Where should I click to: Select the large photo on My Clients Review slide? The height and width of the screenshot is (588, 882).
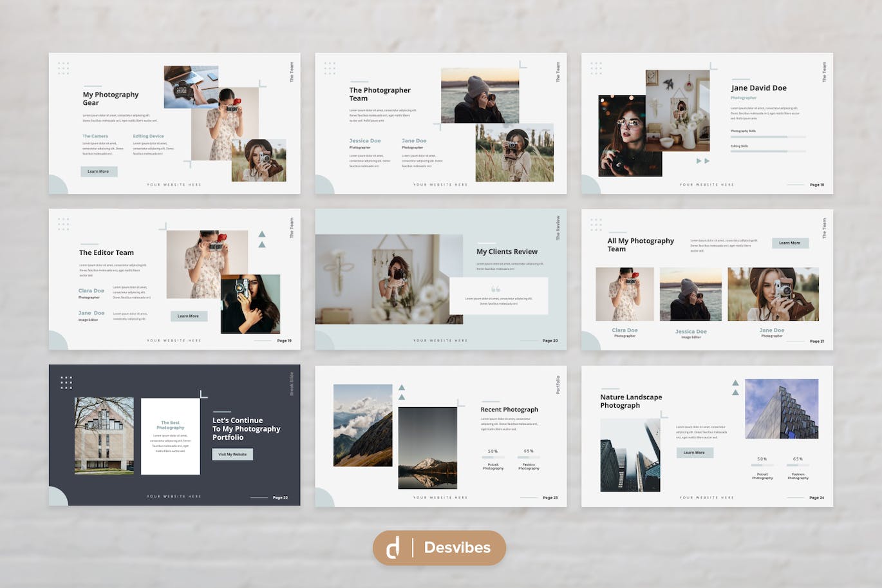[x=389, y=279]
